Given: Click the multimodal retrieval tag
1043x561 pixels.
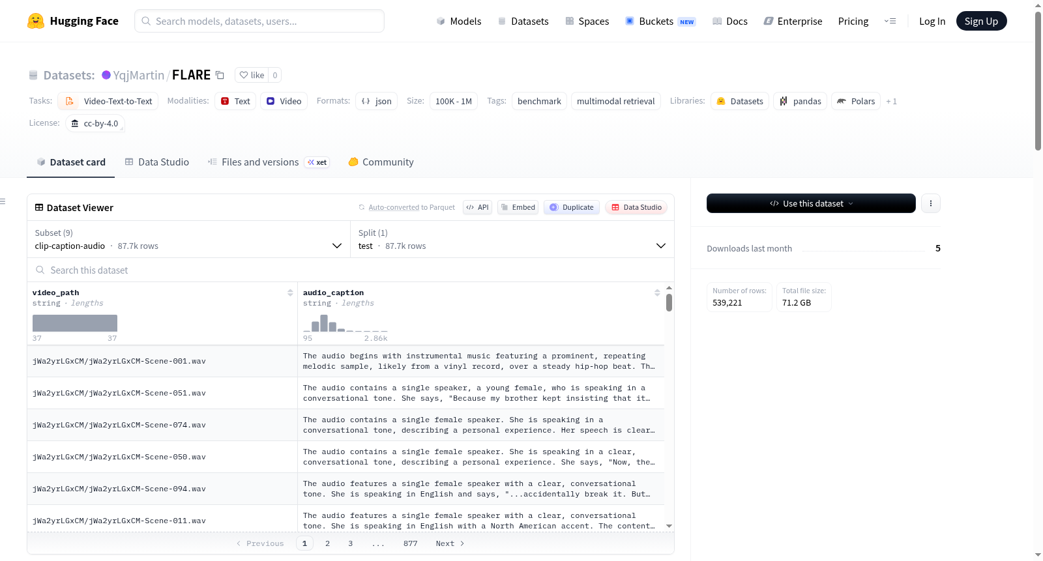Looking at the screenshot, I should tap(616, 101).
